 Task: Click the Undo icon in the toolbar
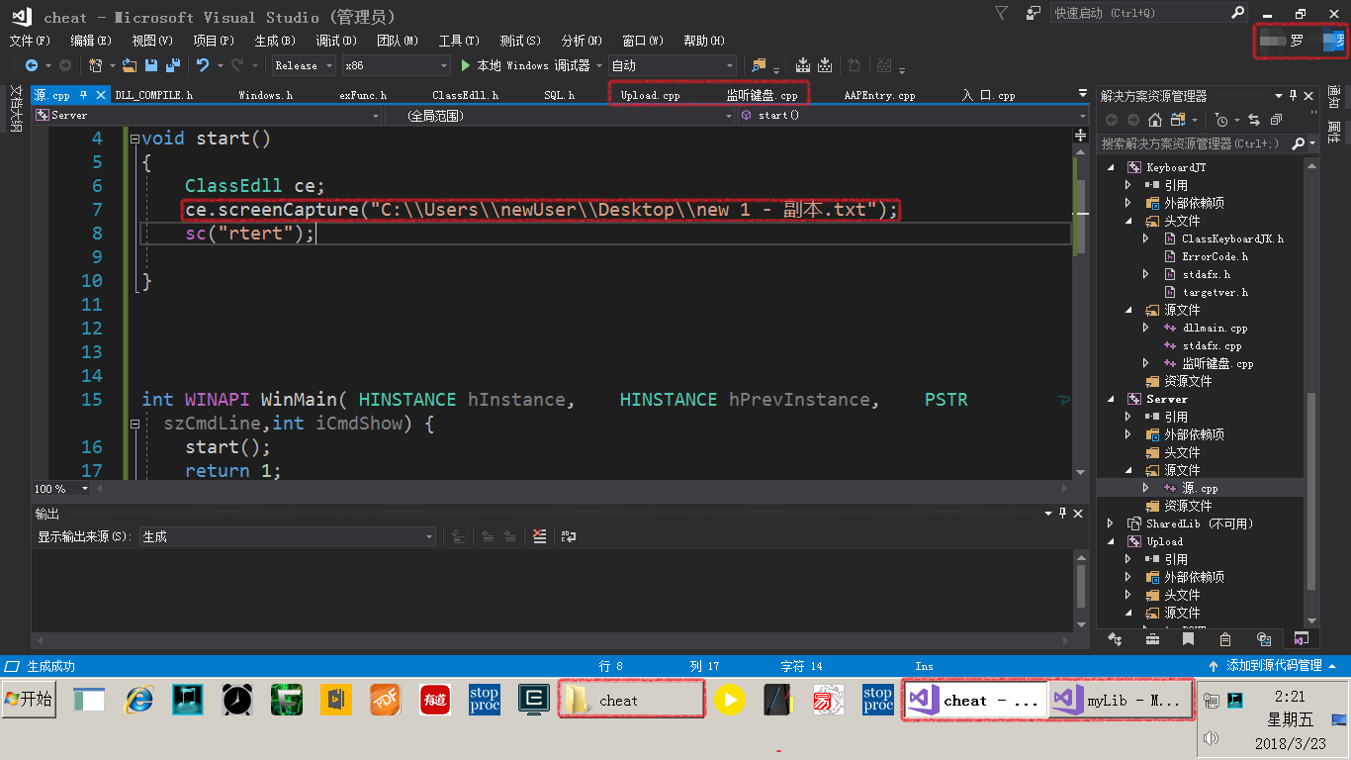(x=202, y=65)
